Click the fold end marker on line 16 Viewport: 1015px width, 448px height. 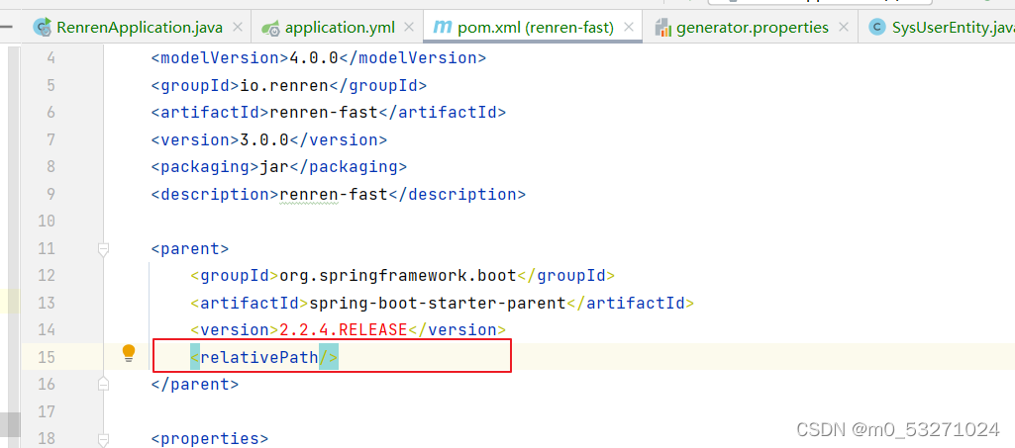[103, 385]
